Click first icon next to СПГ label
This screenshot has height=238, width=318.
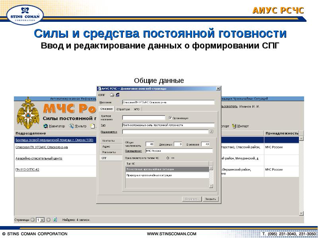click(112, 95)
